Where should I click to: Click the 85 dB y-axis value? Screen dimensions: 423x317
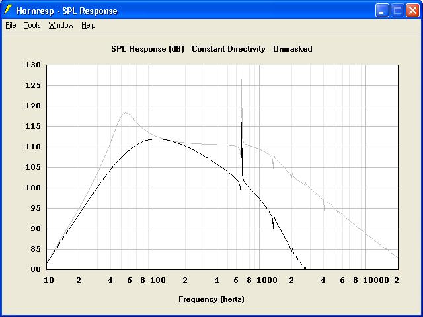click(36, 249)
